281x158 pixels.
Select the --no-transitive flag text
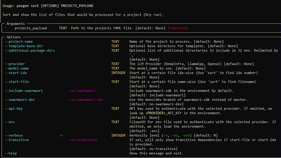tap(82, 140)
